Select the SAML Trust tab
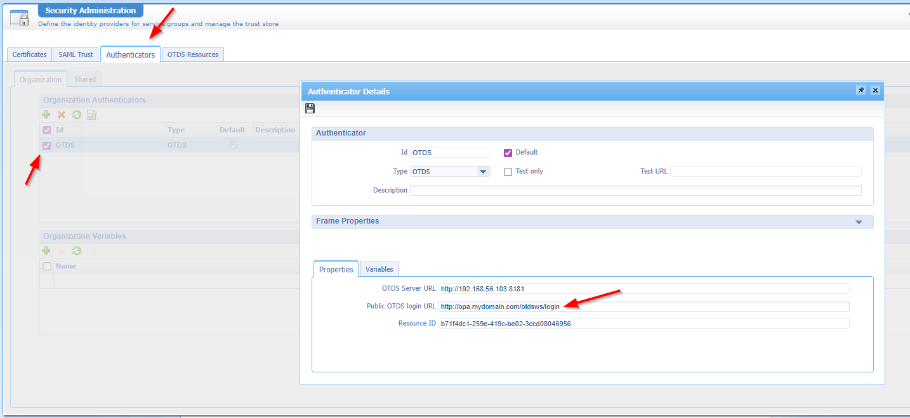910x418 pixels. [x=76, y=54]
